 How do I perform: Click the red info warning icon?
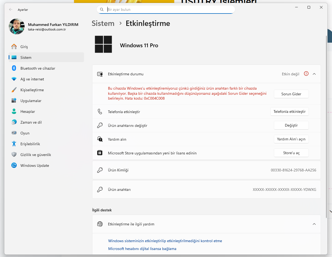pos(306,73)
